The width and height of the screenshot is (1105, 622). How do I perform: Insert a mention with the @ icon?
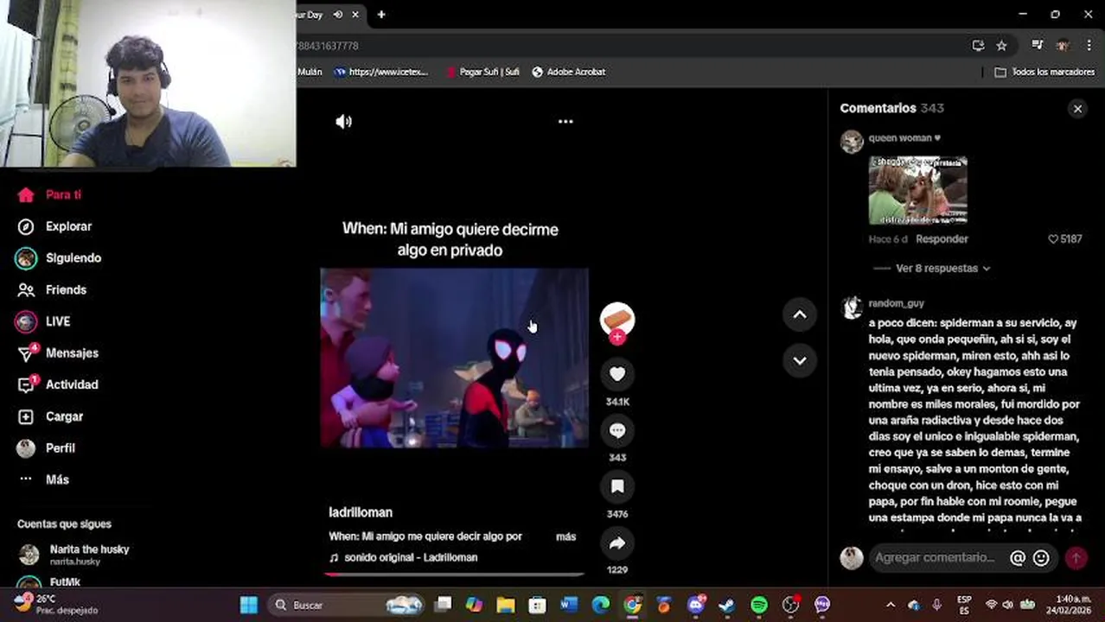click(x=1018, y=558)
